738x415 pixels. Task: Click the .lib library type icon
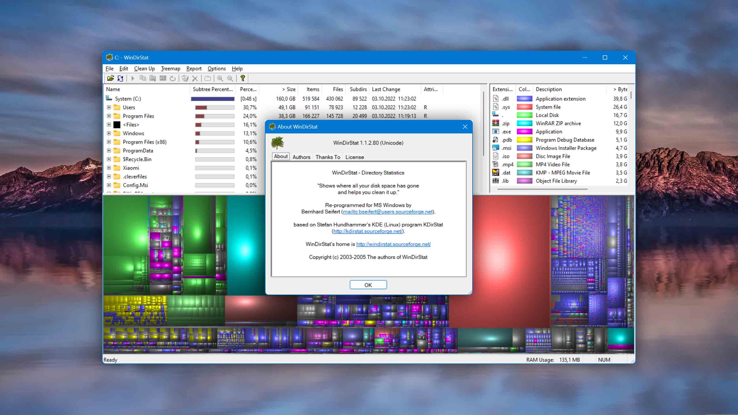pyautogui.click(x=496, y=181)
